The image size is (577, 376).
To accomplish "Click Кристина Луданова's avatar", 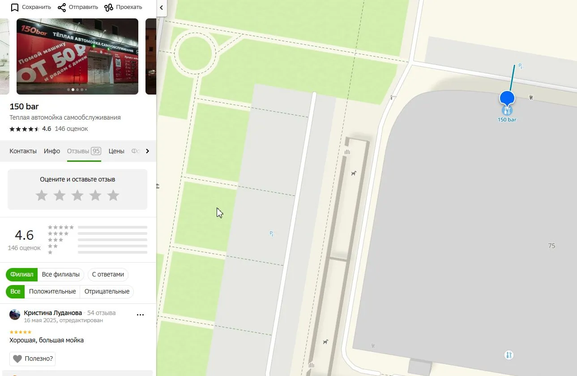I will [15, 315].
